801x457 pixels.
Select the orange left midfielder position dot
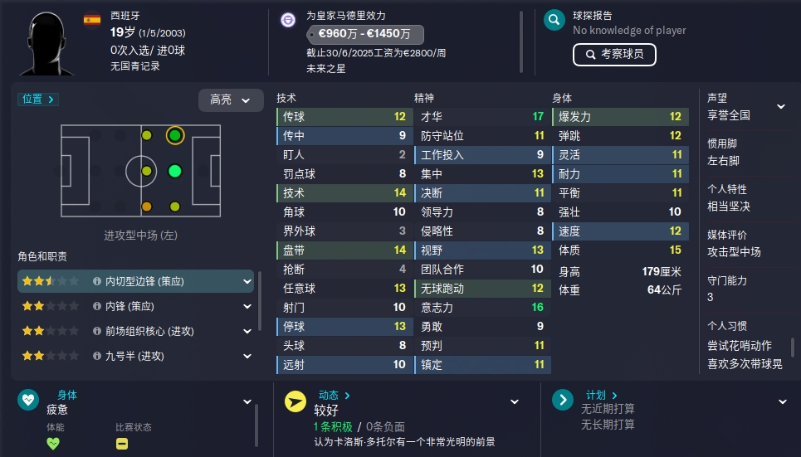pyautogui.click(x=147, y=207)
